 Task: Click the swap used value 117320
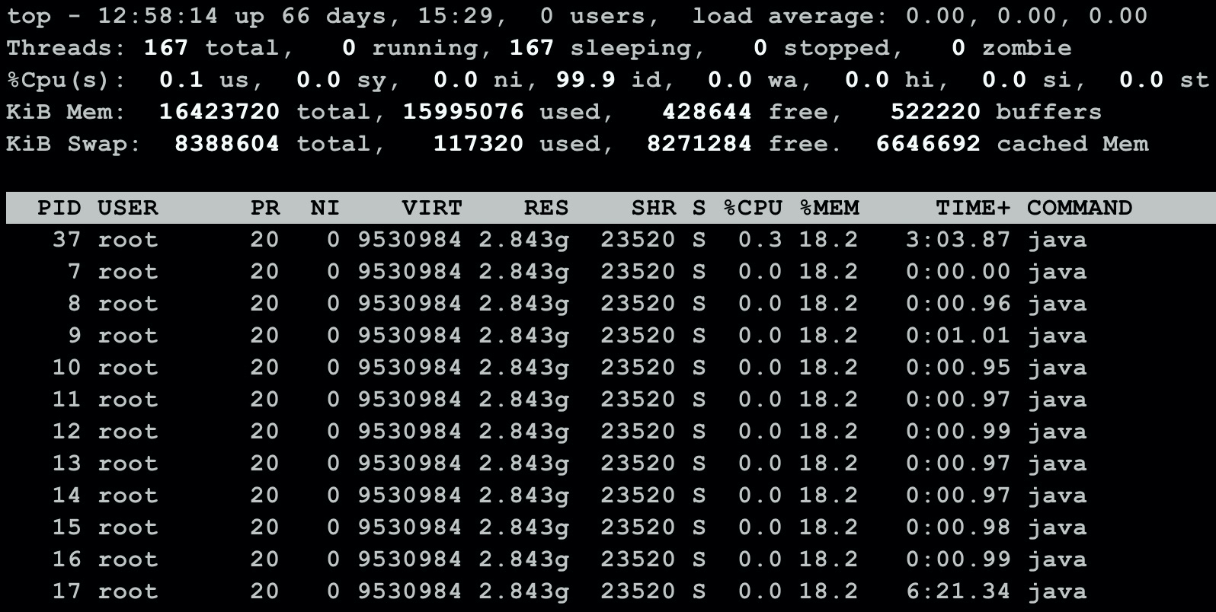pyautogui.click(x=478, y=144)
